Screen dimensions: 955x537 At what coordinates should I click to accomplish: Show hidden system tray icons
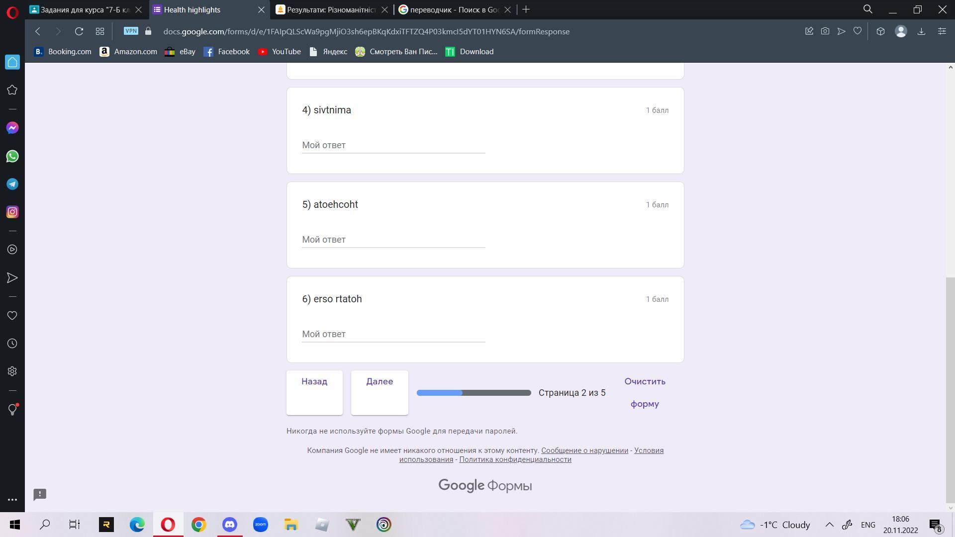click(829, 525)
